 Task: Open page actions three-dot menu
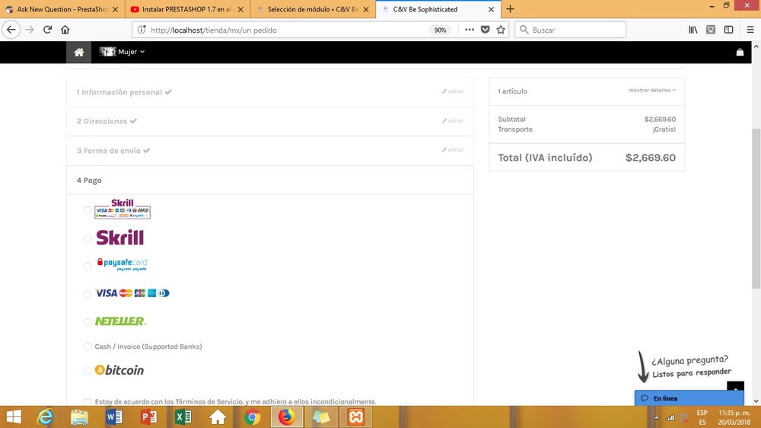click(x=469, y=30)
